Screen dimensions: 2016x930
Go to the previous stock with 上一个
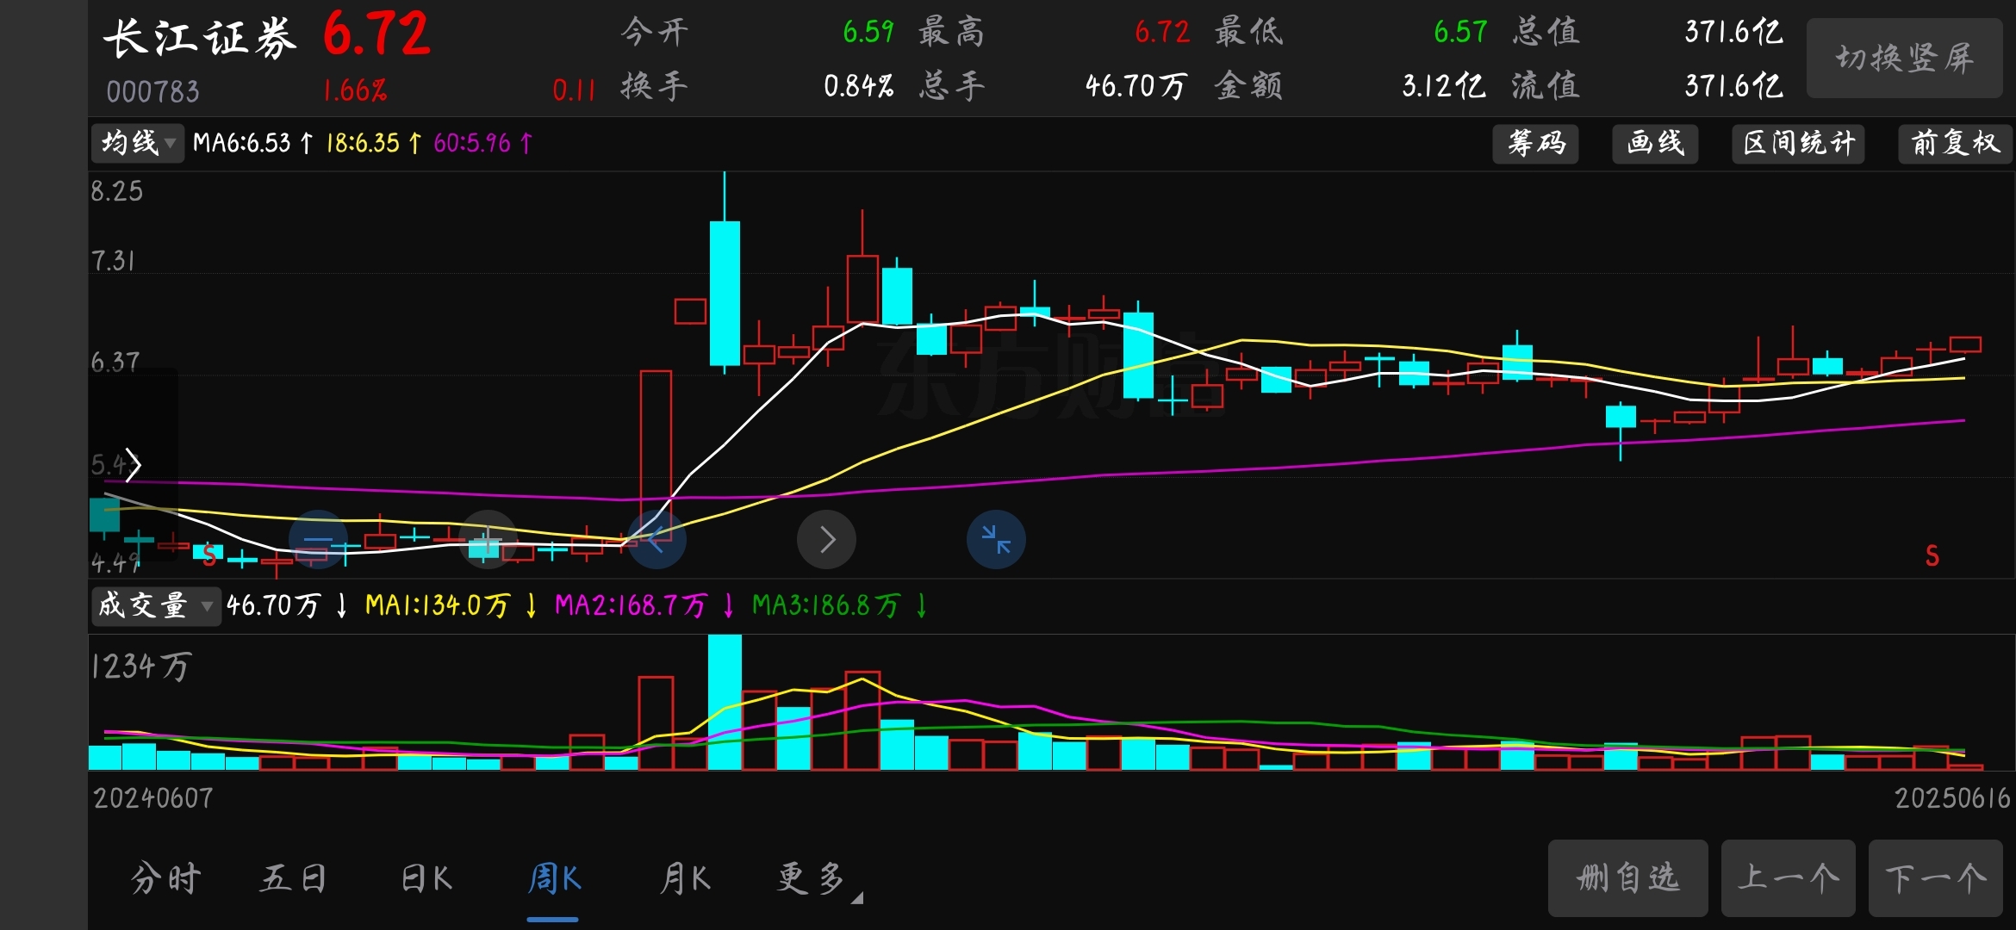tap(1788, 878)
